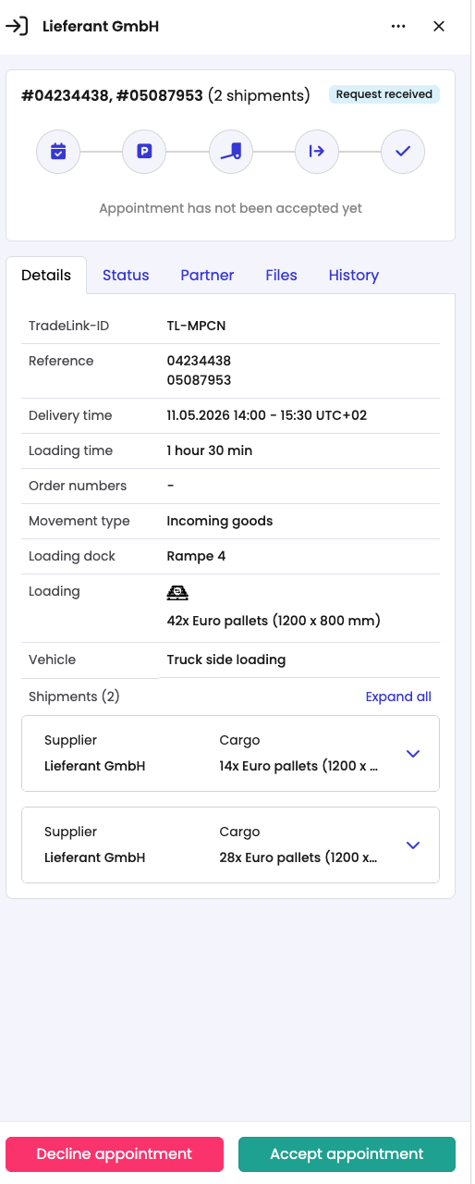Switch to the Status tab
This screenshot has height=1184, width=475.
(x=126, y=275)
